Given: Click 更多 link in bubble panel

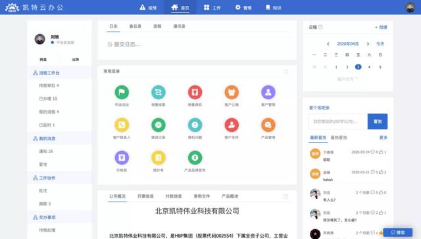Looking at the screenshot, I should 384,137.
